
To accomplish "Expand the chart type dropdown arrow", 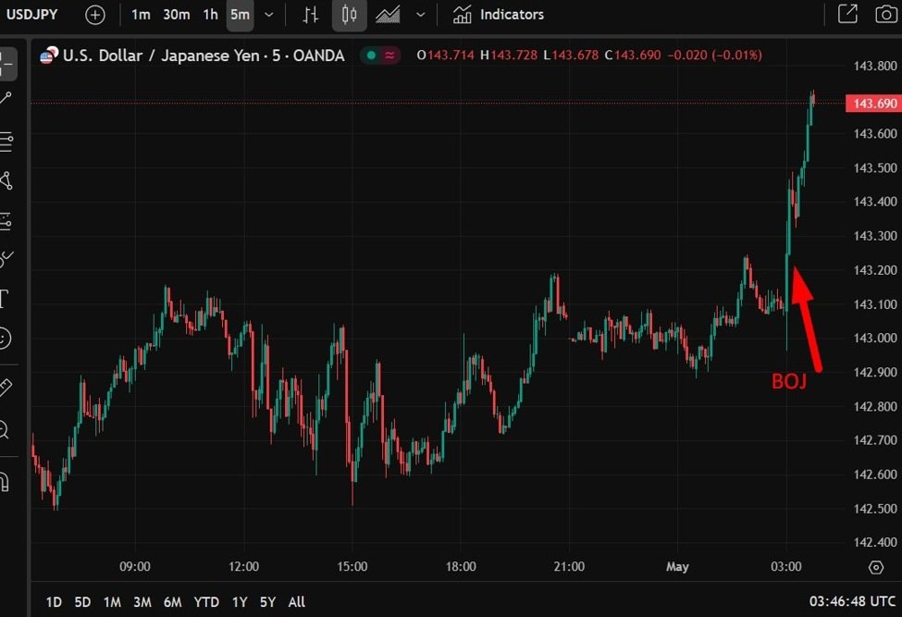I will tap(421, 15).
